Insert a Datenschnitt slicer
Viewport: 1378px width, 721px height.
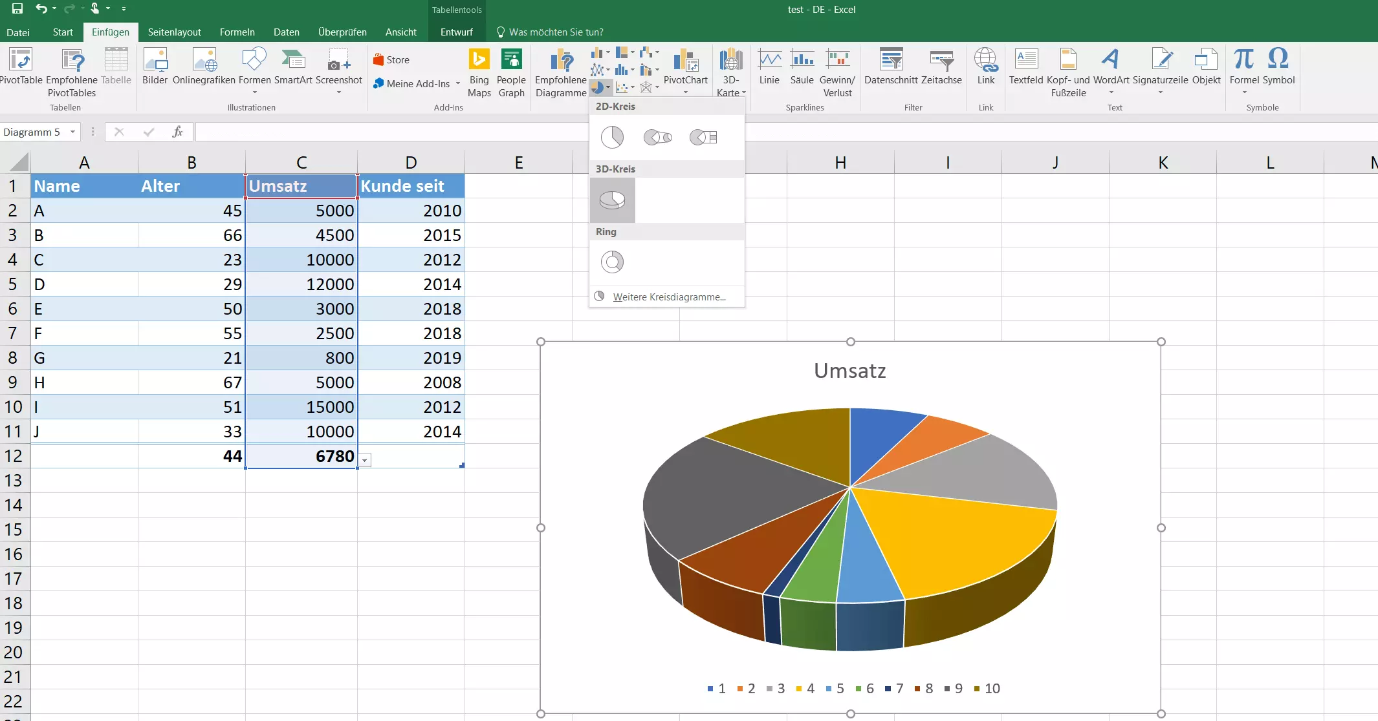[x=891, y=67]
